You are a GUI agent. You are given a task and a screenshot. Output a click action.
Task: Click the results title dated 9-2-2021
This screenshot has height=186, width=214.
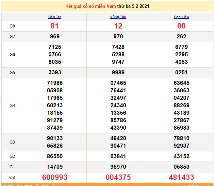point(107,6)
